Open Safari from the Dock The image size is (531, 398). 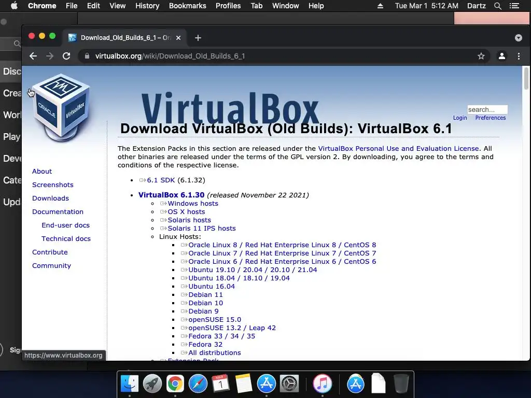[x=198, y=384]
